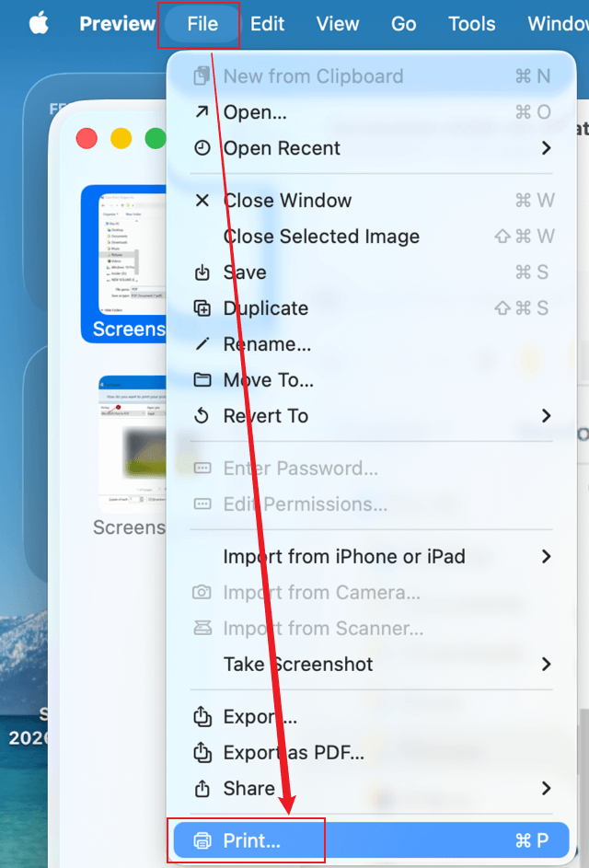The height and width of the screenshot is (868, 589).
Task: Choose Close Selected Image
Action: (372, 237)
